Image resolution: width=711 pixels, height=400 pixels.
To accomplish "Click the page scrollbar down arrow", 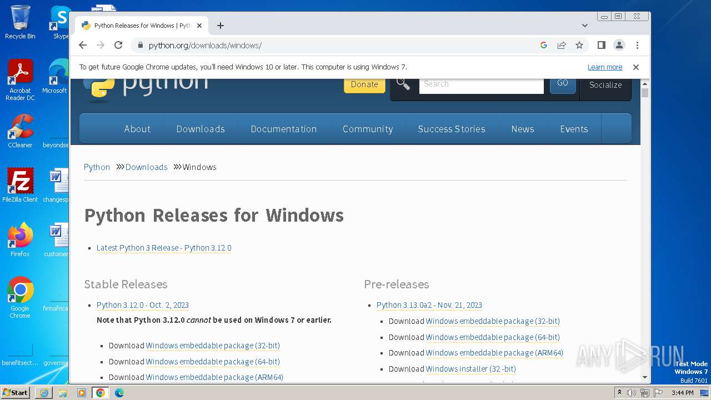I will click(x=645, y=377).
